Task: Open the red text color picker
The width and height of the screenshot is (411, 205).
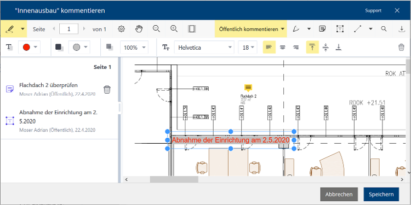Action: (x=30, y=48)
